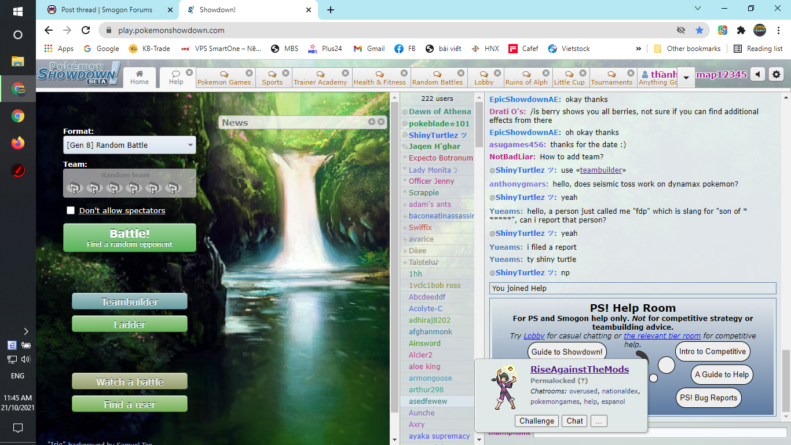Switch to the Sports room tab

tap(272, 78)
